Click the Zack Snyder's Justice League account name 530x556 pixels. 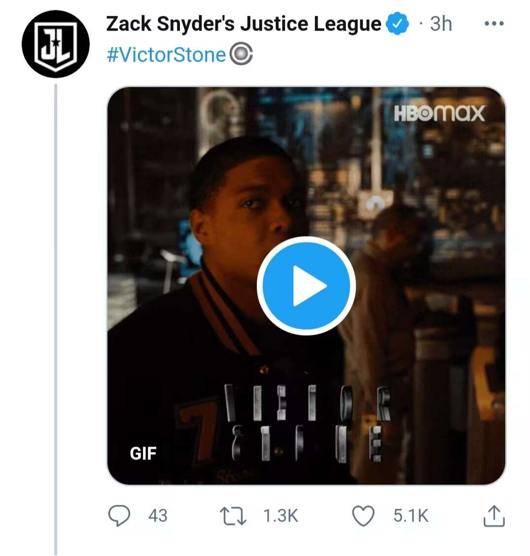(244, 24)
